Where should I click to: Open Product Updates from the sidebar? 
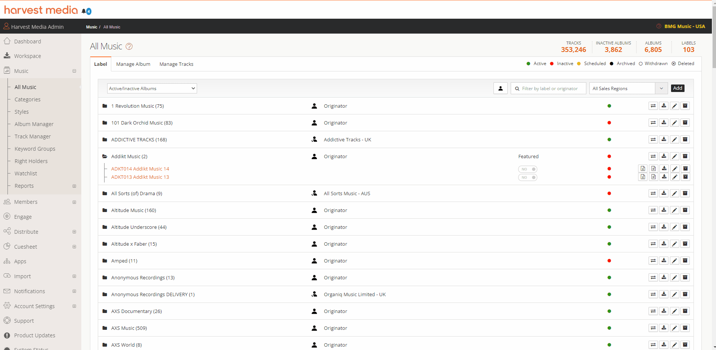(34, 335)
